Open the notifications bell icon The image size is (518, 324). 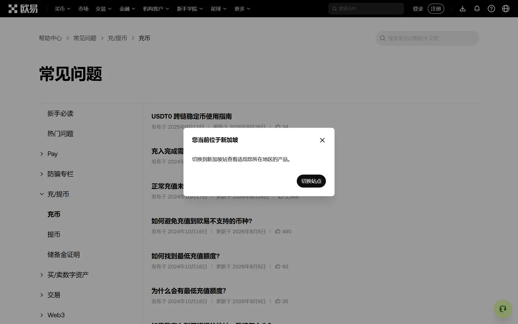tap(477, 9)
